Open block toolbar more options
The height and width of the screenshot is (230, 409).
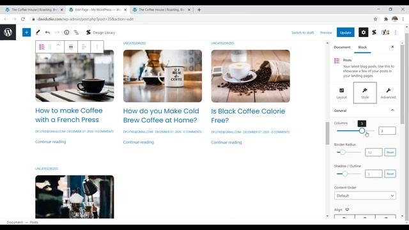[x=97, y=47]
